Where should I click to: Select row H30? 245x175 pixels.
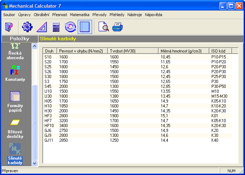(138, 111)
